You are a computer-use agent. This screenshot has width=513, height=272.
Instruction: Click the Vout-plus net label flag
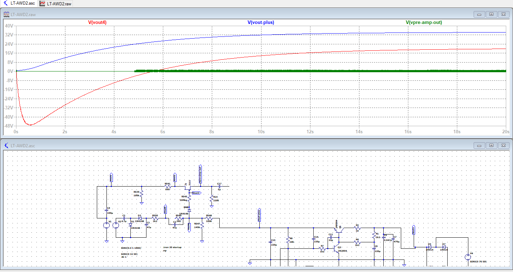coord(259,216)
